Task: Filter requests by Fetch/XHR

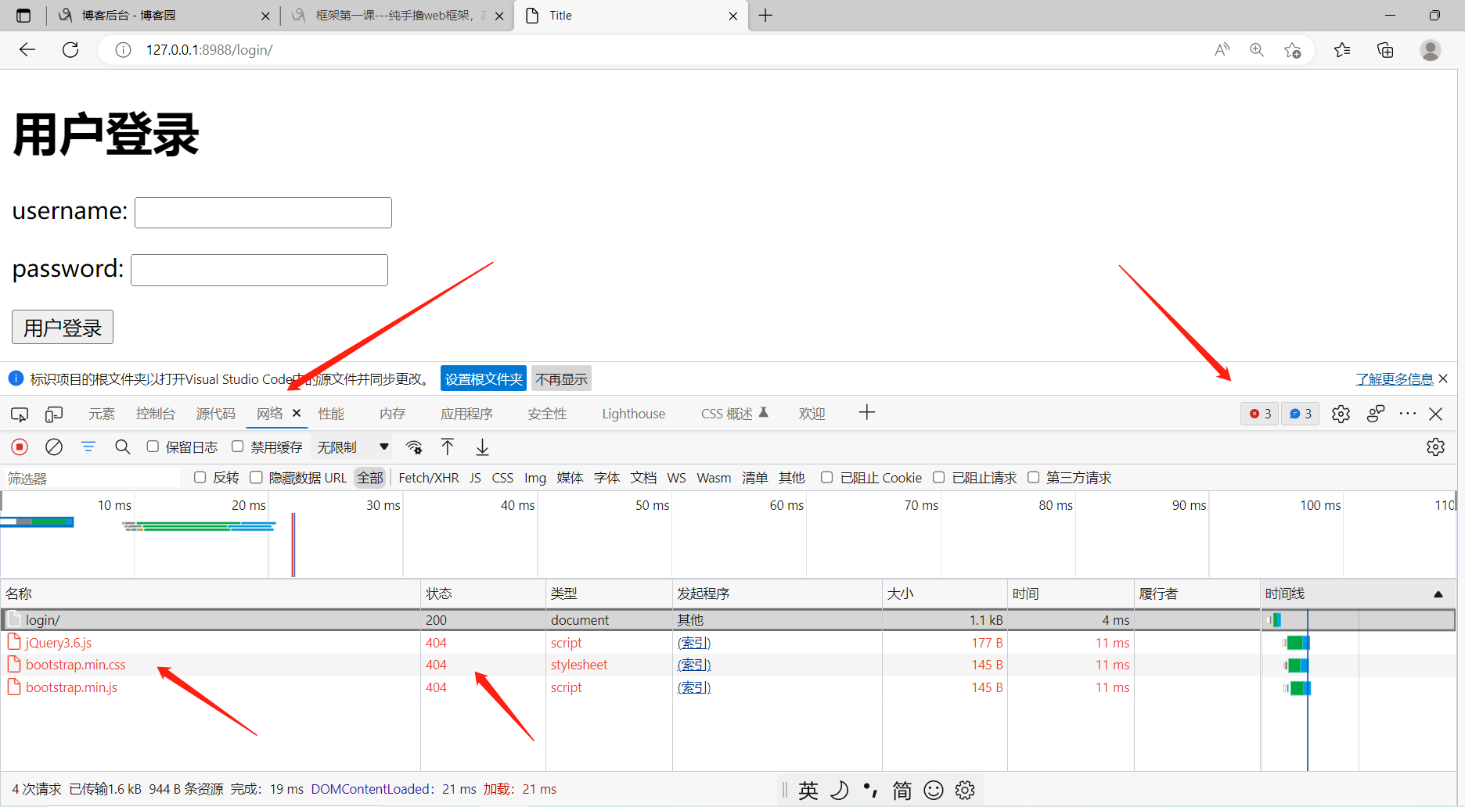Action: (x=429, y=478)
